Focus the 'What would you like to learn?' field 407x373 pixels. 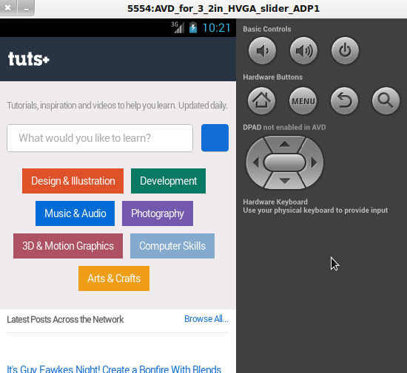point(100,138)
